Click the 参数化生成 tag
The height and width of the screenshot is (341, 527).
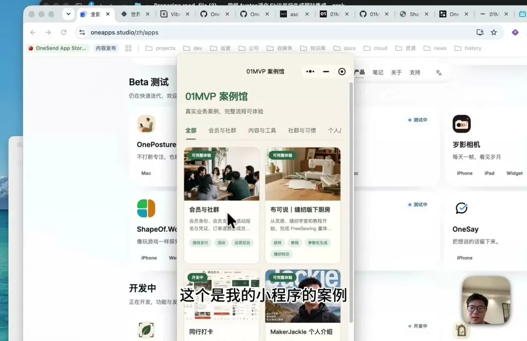pyautogui.click(x=318, y=242)
